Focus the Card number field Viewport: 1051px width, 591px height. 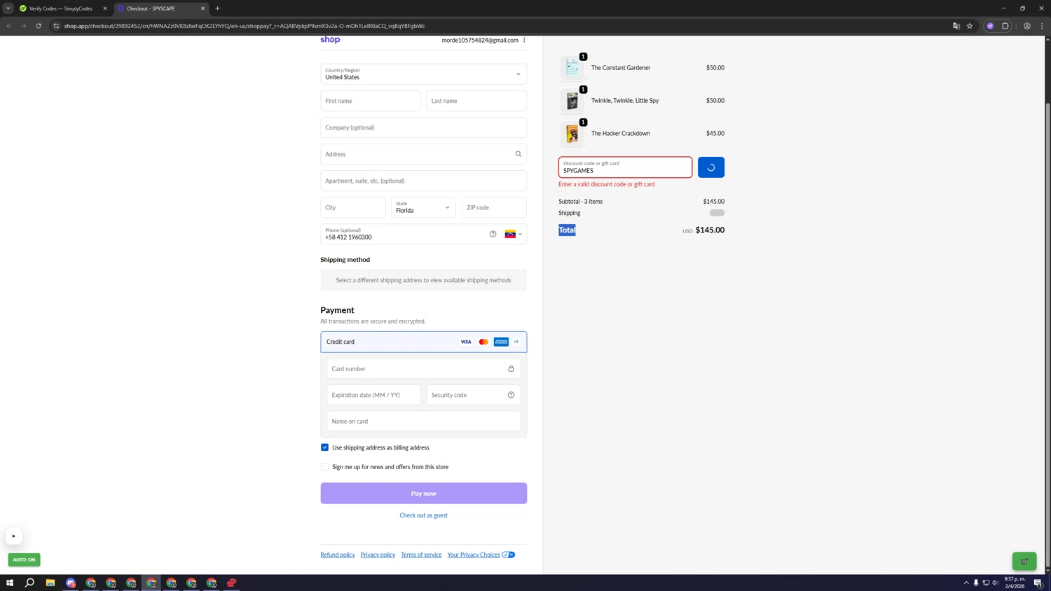point(424,368)
